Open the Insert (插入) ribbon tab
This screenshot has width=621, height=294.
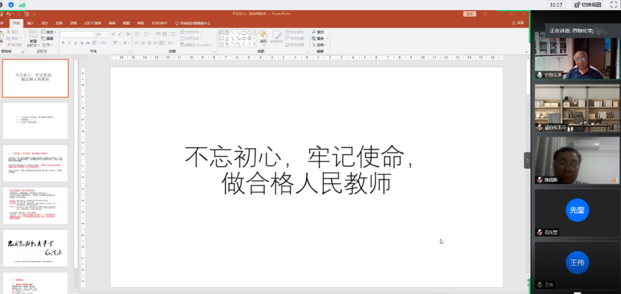tap(30, 23)
